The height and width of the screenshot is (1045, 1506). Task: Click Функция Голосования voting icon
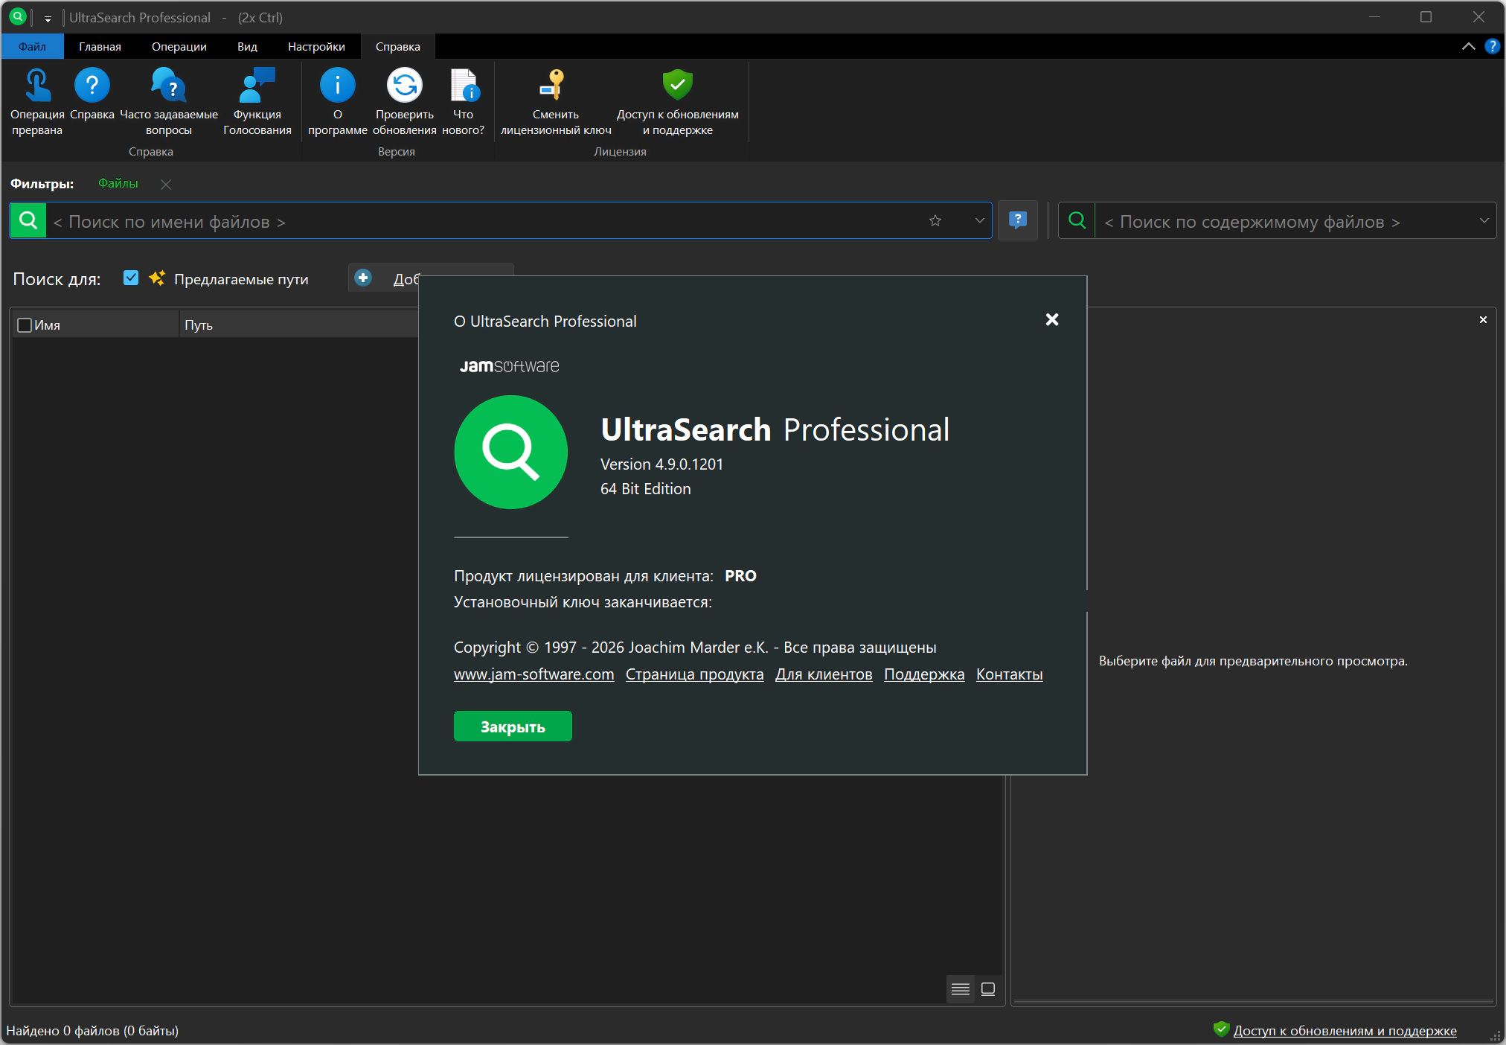[x=257, y=86]
